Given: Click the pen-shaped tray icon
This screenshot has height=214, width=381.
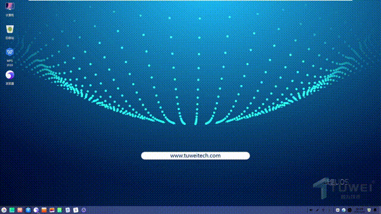Looking at the screenshot, I should tap(317, 210).
